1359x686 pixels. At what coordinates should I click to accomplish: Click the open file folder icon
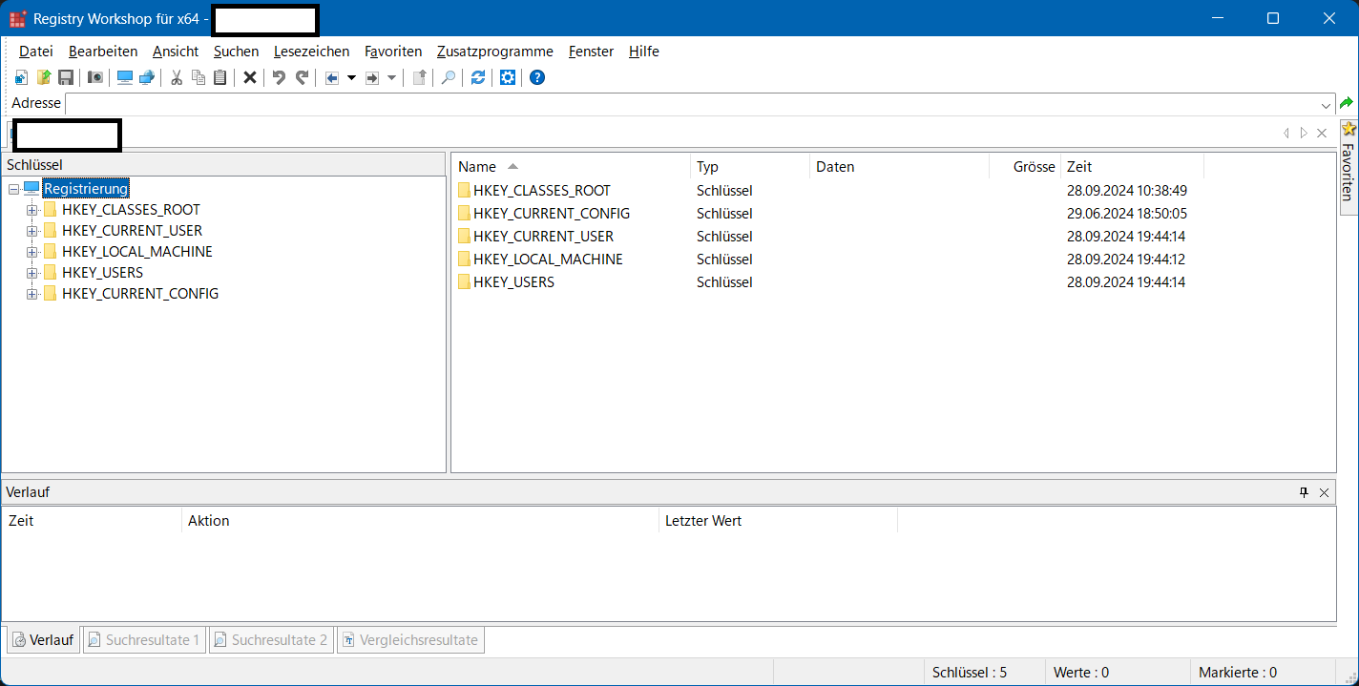click(44, 77)
